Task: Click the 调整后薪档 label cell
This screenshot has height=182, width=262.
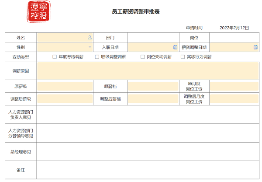Action: [x=110, y=99]
